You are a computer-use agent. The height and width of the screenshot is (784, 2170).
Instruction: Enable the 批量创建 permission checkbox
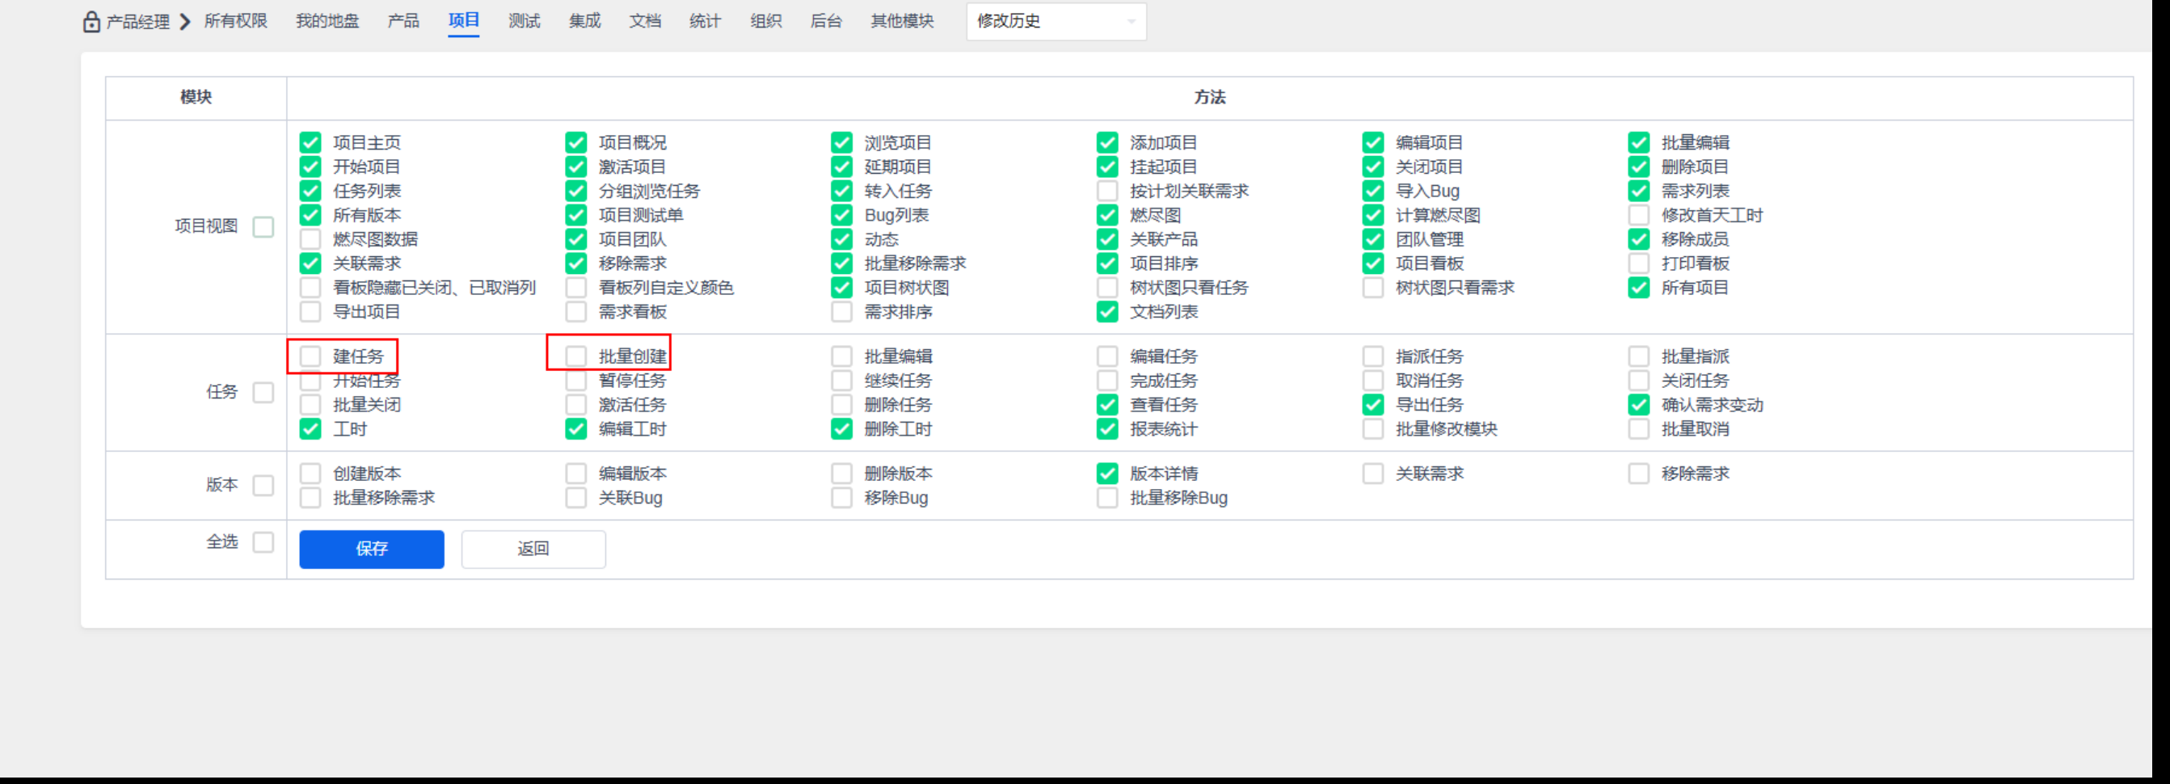tap(576, 356)
